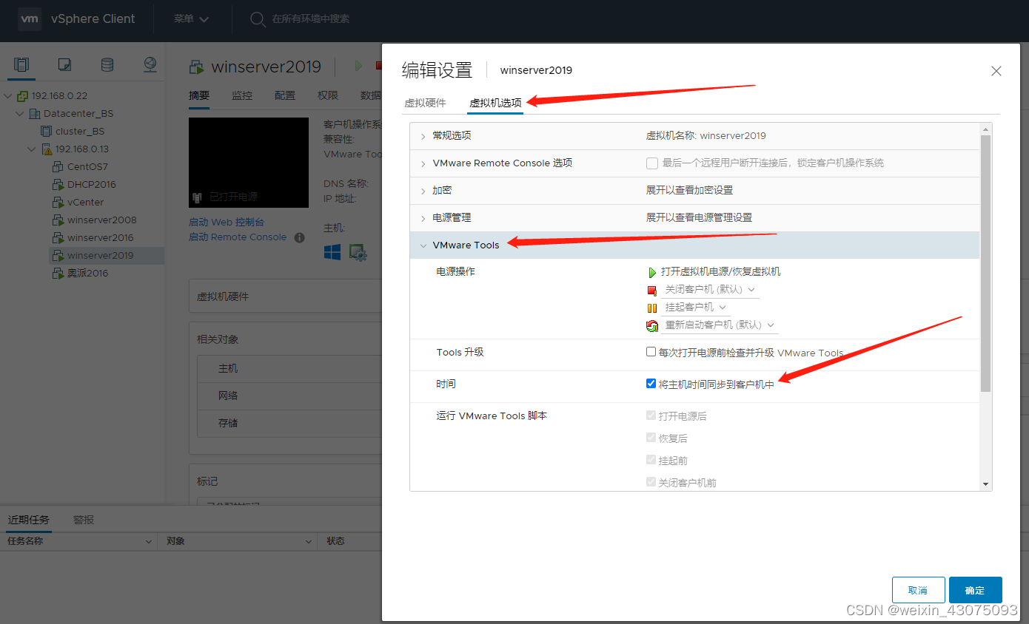Screen dimensions: 1029x624
Task: Open the 任务名称 column filter dropdown
Action: coord(148,542)
